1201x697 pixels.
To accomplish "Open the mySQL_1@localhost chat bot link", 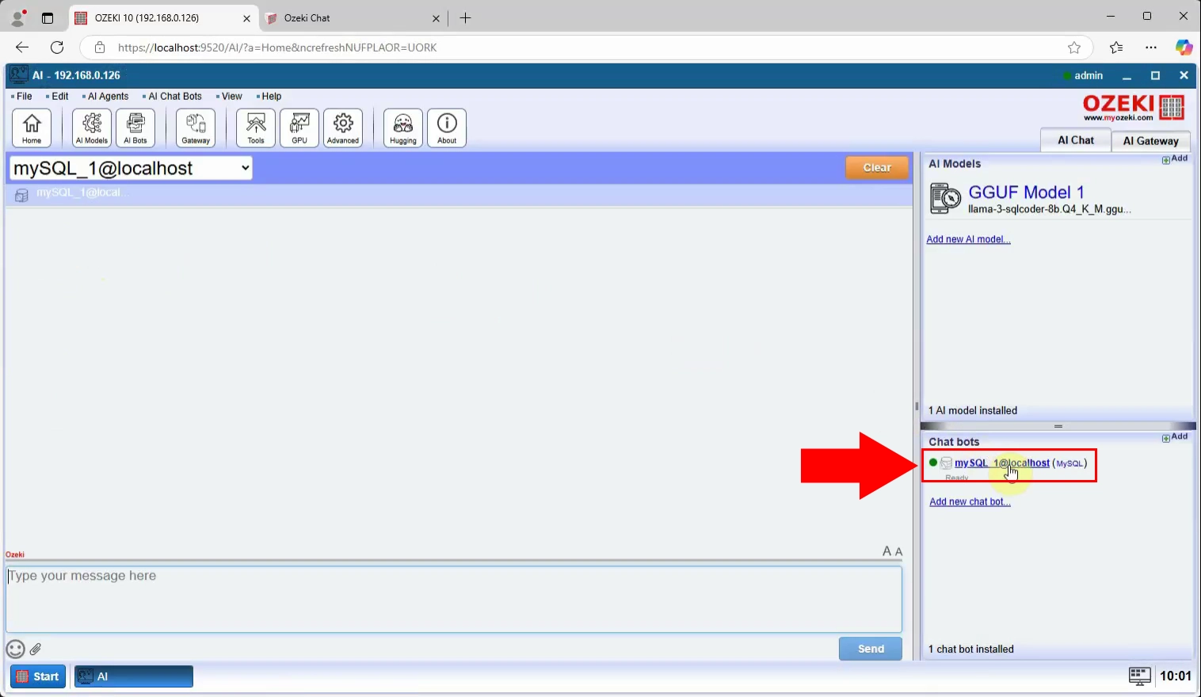I will pos(1001,463).
